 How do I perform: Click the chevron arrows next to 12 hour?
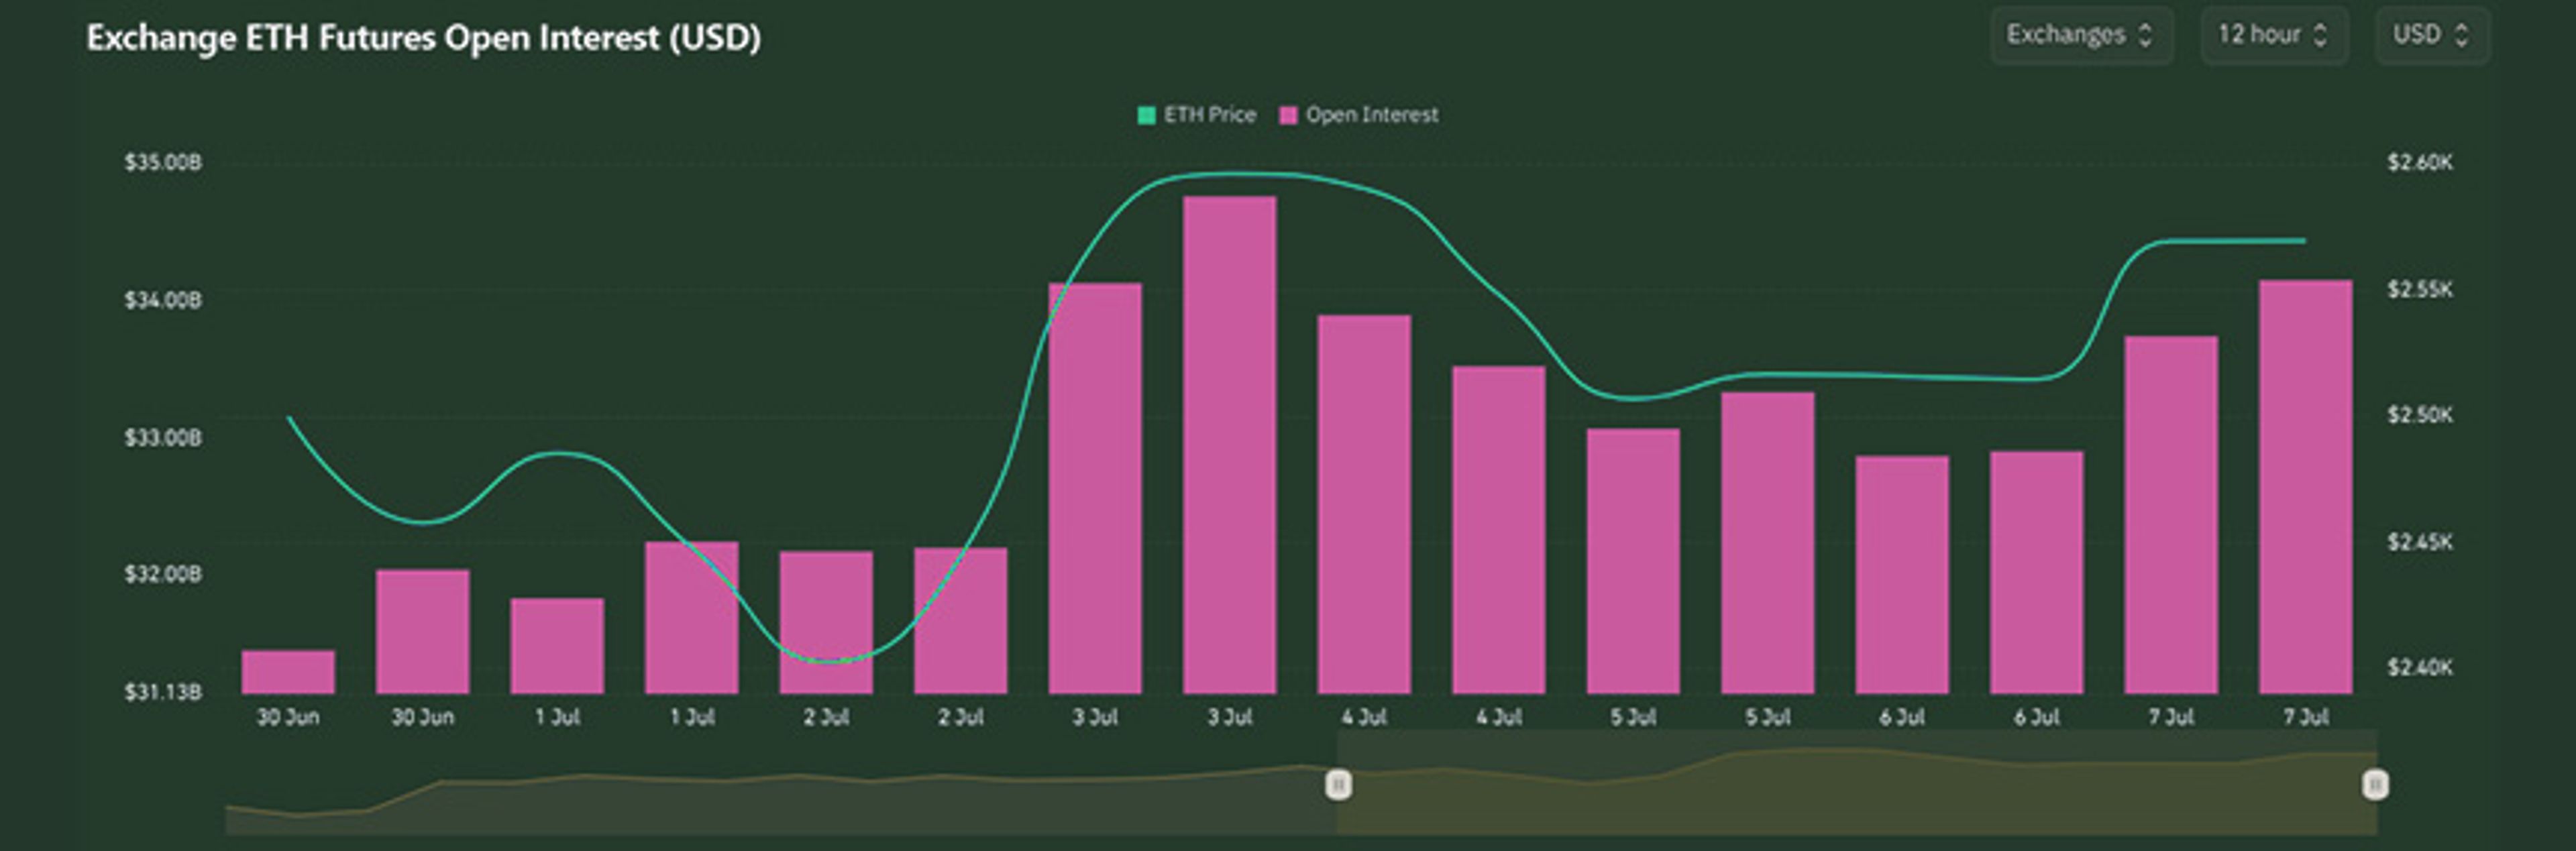[x=2320, y=35]
